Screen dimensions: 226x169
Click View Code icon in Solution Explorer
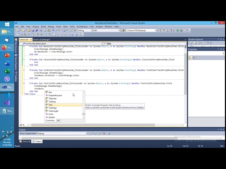[203, 43]
